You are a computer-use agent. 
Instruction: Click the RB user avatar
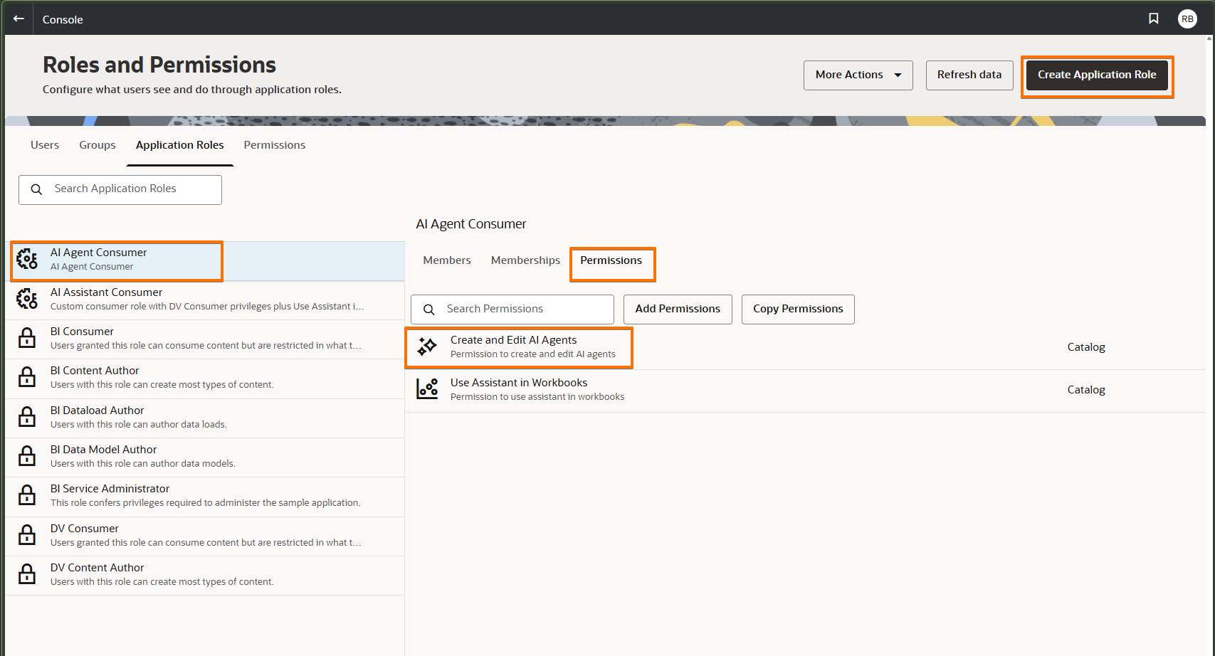1187,18
